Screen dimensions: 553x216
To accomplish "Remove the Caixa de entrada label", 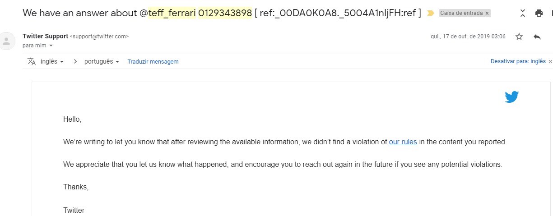I will click(487, 14).
